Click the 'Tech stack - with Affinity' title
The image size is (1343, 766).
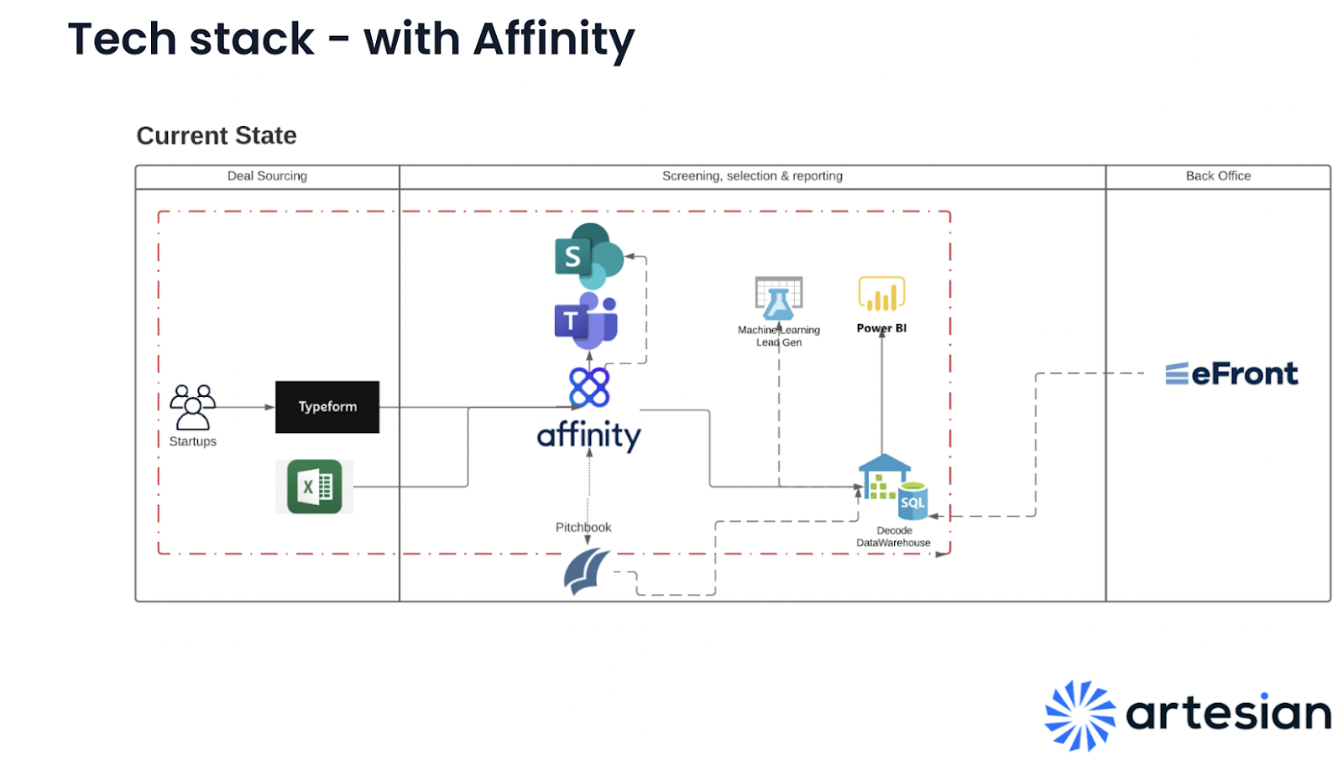tap(351, 39)
